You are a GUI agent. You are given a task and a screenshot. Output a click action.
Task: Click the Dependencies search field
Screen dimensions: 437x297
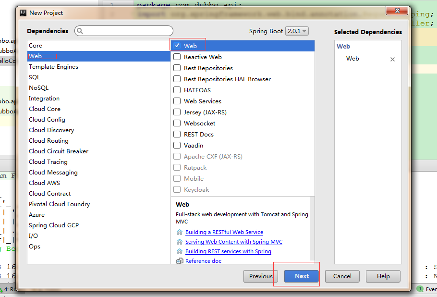click(124, 31)
